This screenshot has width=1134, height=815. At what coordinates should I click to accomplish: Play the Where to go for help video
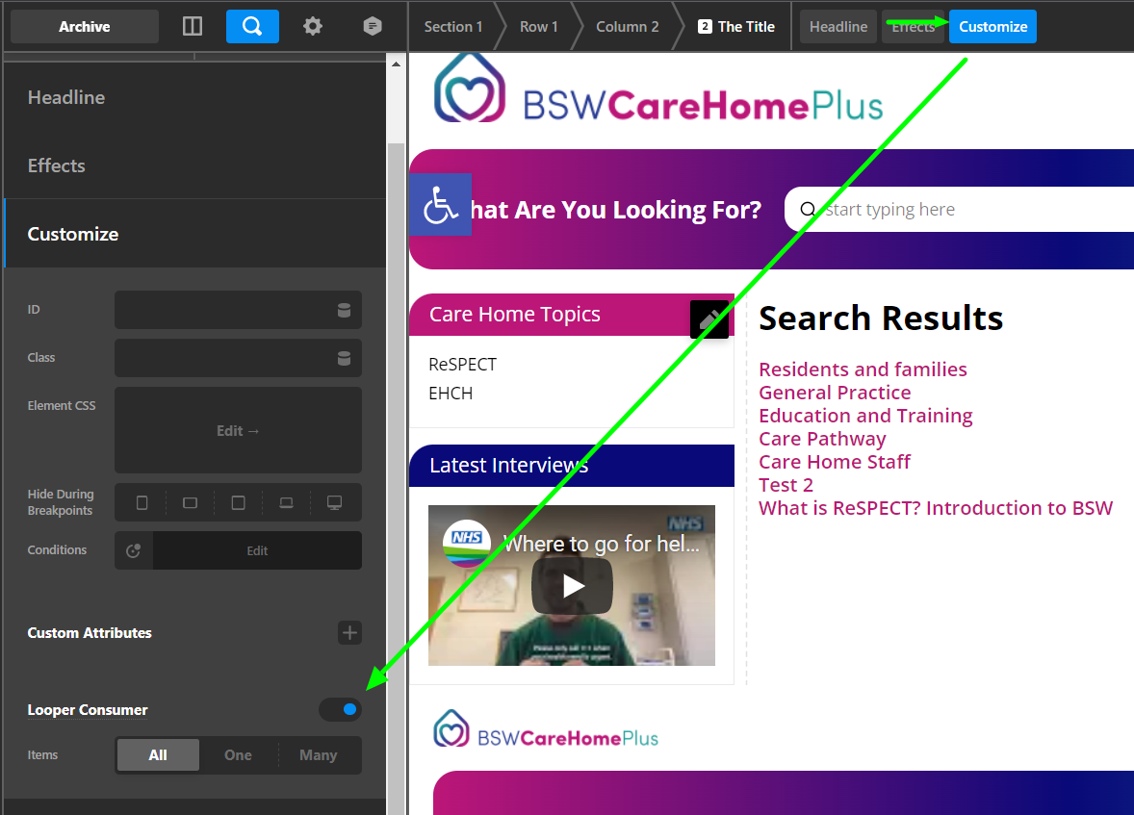click(572, 586)
